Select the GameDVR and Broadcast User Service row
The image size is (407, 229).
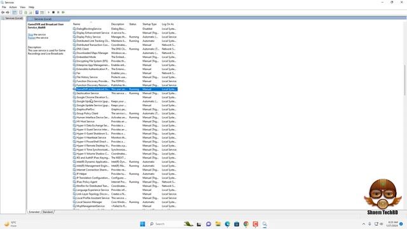[x=125, y=89]
